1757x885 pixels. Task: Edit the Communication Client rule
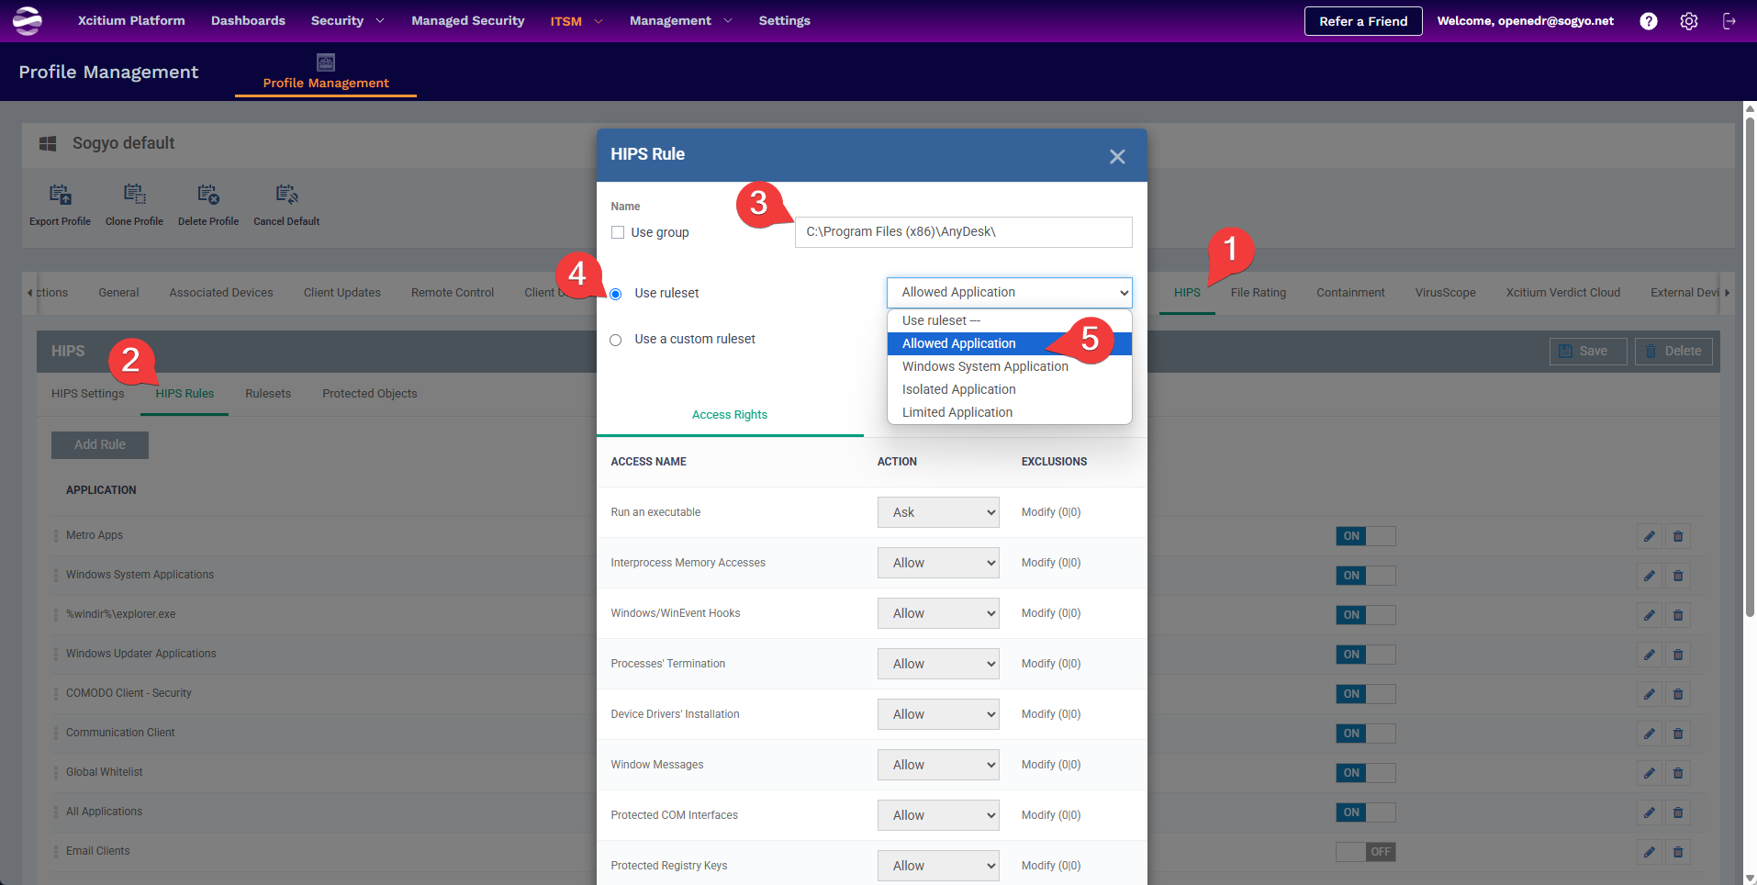1650,734
